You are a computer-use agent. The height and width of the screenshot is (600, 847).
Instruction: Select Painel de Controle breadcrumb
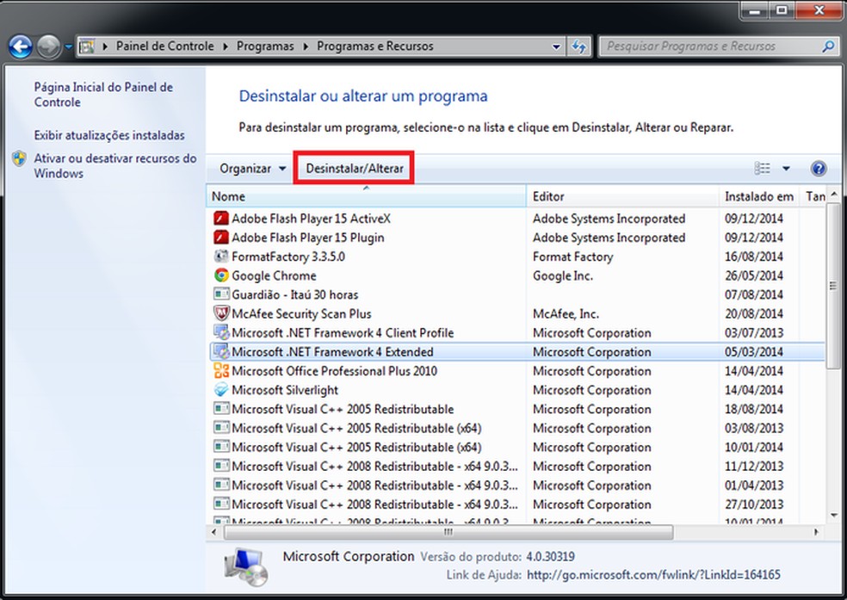(164, 46)
